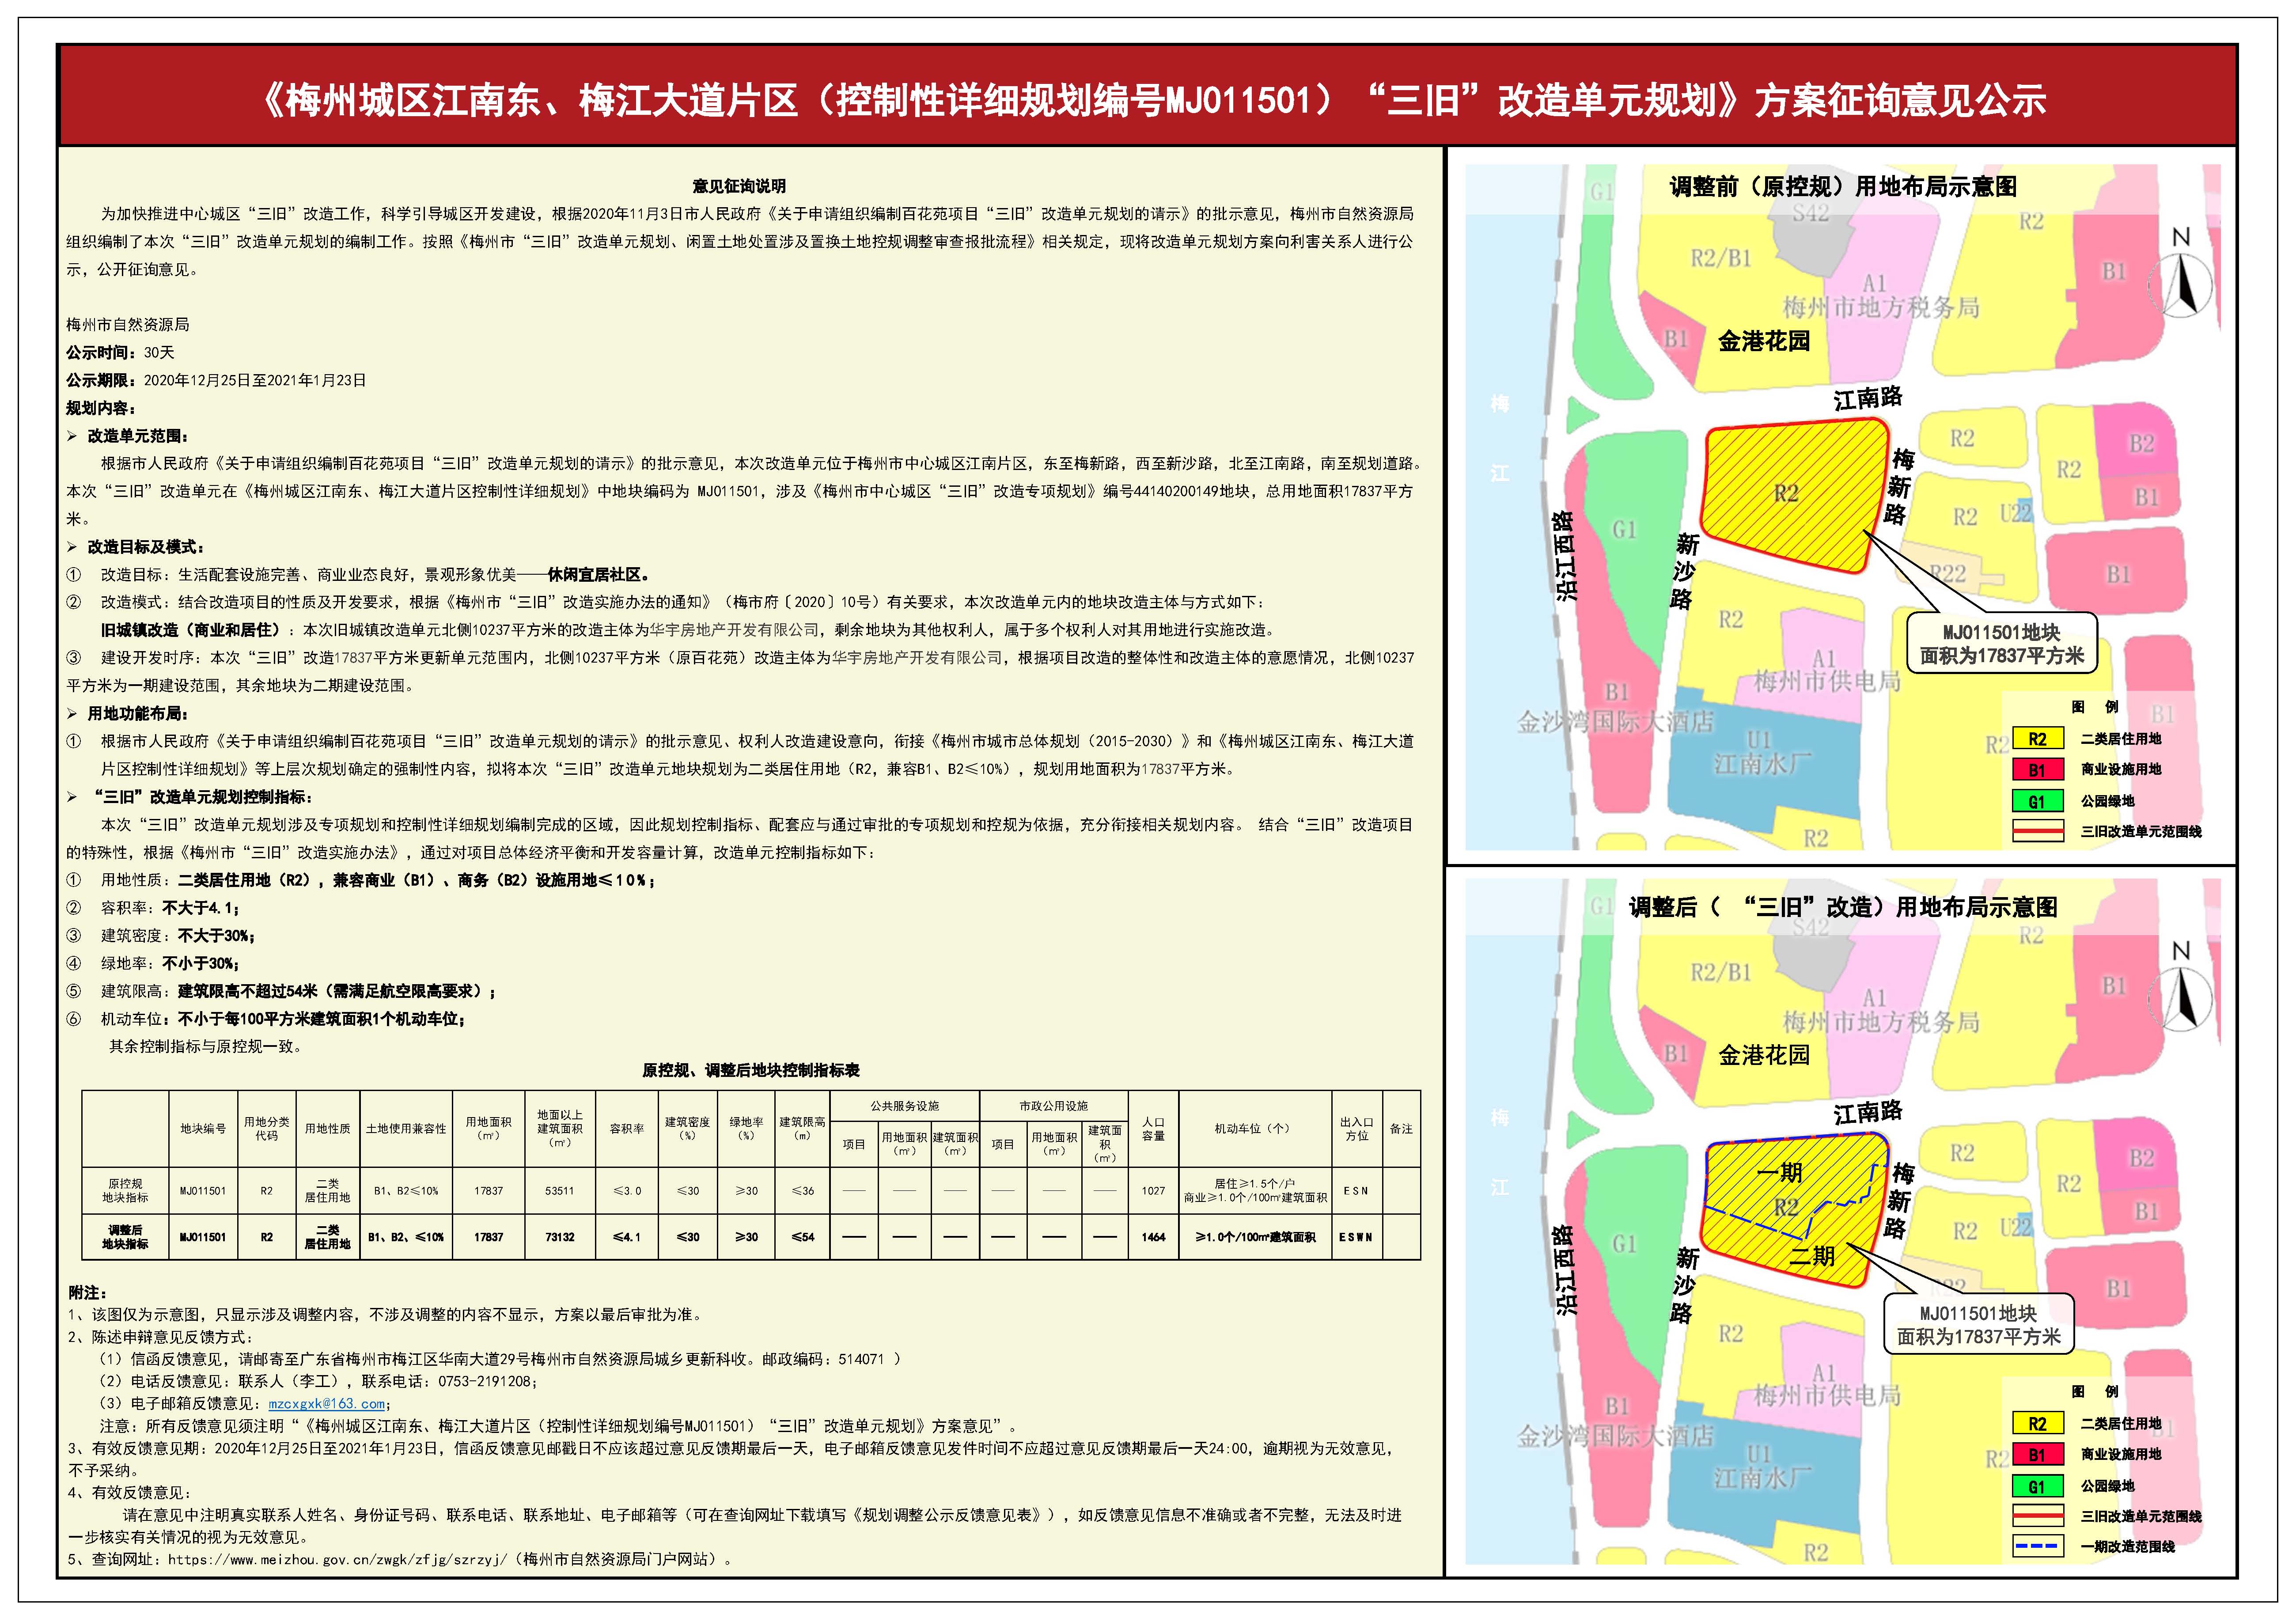Click the arrow bullet beside 用地功能布局 heading

(72, 714)
